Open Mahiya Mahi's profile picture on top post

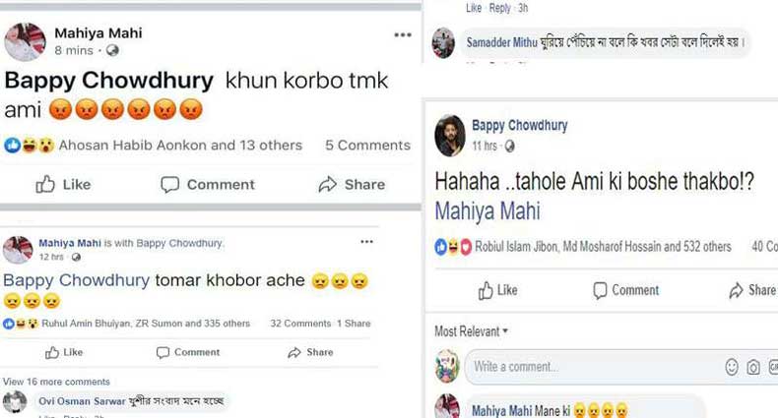26,41
